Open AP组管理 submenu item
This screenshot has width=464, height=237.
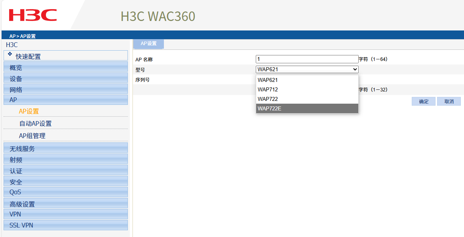pyautogui.click(x=32, y=136)
